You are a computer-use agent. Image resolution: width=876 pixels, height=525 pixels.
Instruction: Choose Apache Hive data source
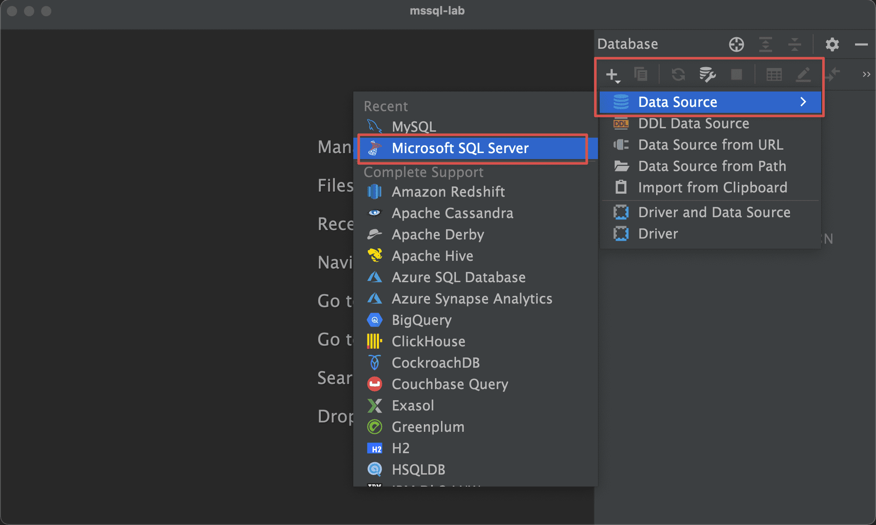coord(476,256)
